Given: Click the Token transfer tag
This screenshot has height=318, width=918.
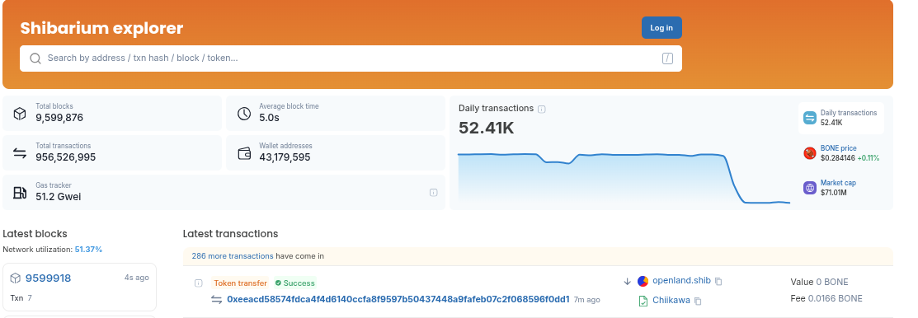Looking at the screenshot, I should coord(241,283).
